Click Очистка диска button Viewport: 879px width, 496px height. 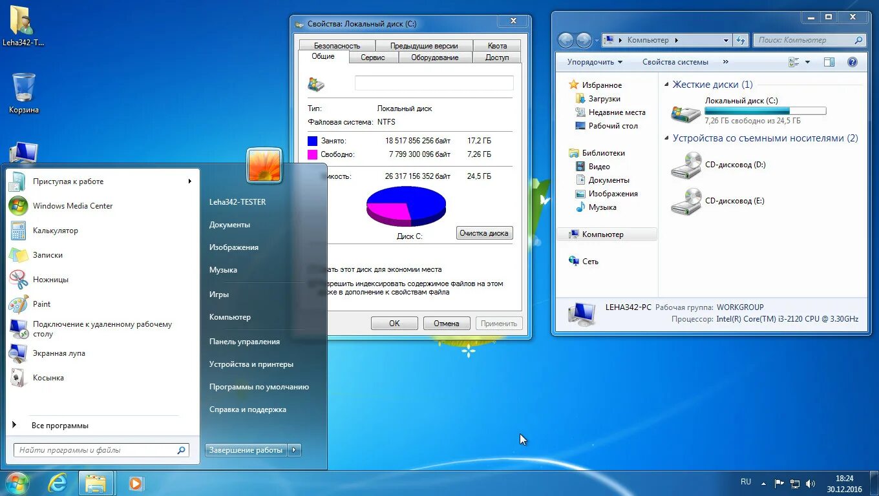484,233
